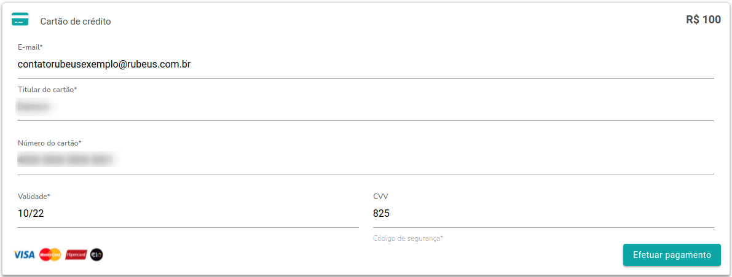
Task: Click the Código de segurança* hint text
Action: (408, 238)
